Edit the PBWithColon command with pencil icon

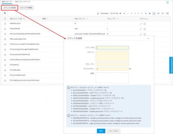(141, 24)
